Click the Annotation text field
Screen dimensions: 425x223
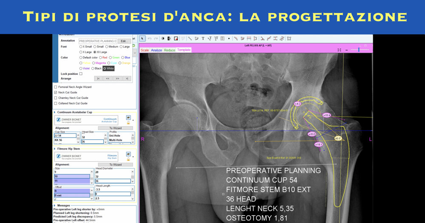98,41
